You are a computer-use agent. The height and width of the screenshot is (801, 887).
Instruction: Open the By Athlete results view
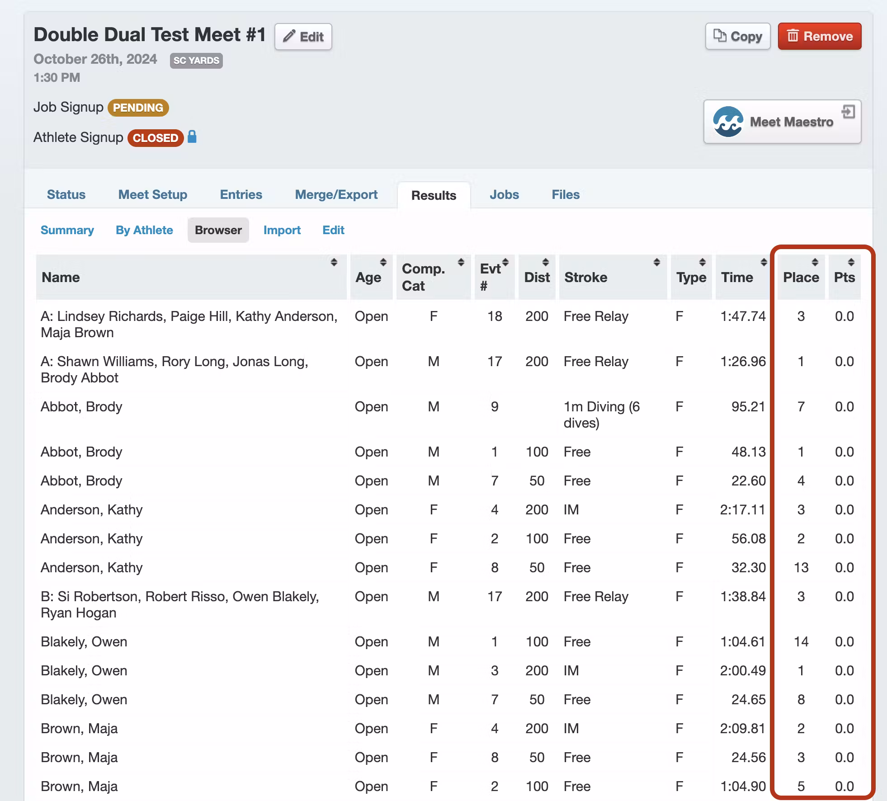(144, 230)
